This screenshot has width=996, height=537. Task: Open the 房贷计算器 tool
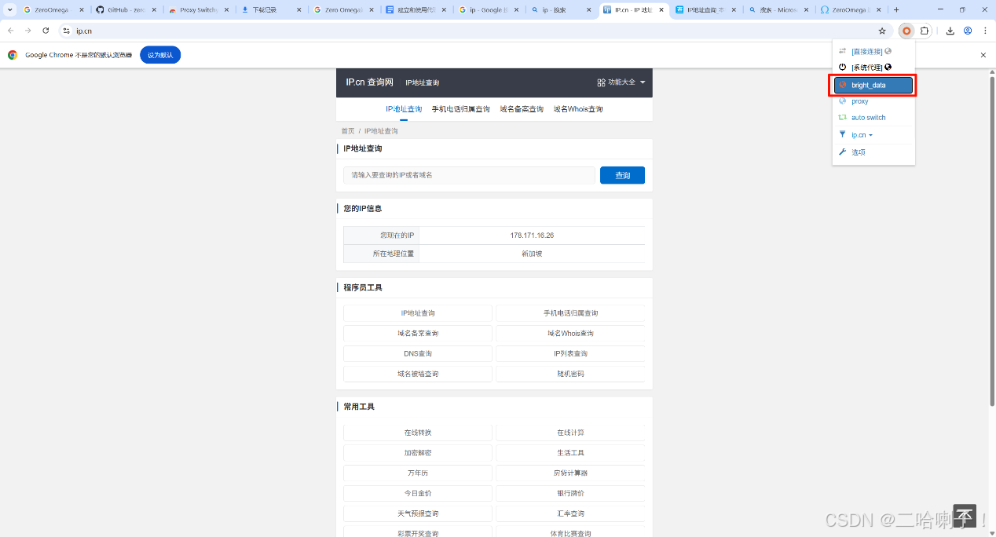[571, 473]
